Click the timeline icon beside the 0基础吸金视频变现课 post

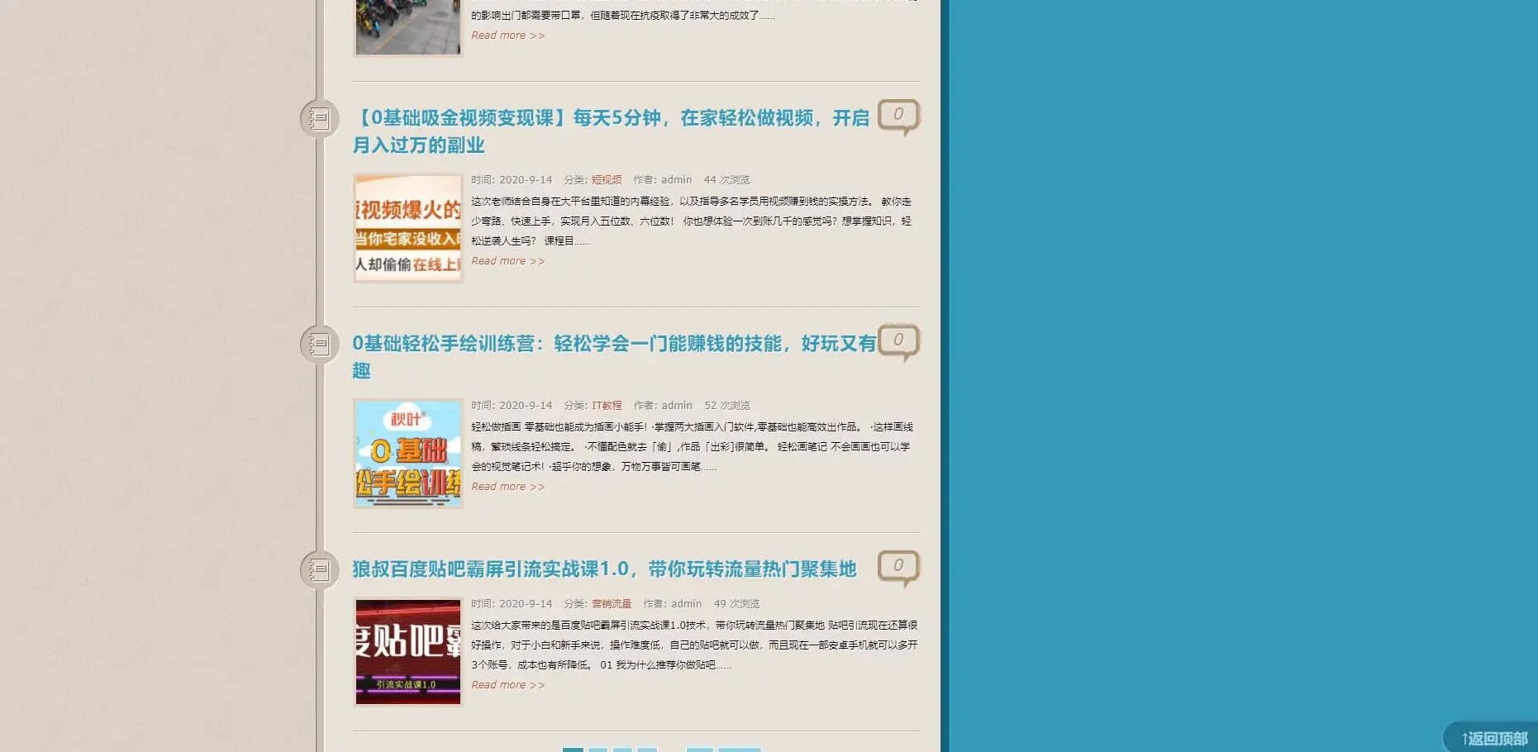point(319,119)
